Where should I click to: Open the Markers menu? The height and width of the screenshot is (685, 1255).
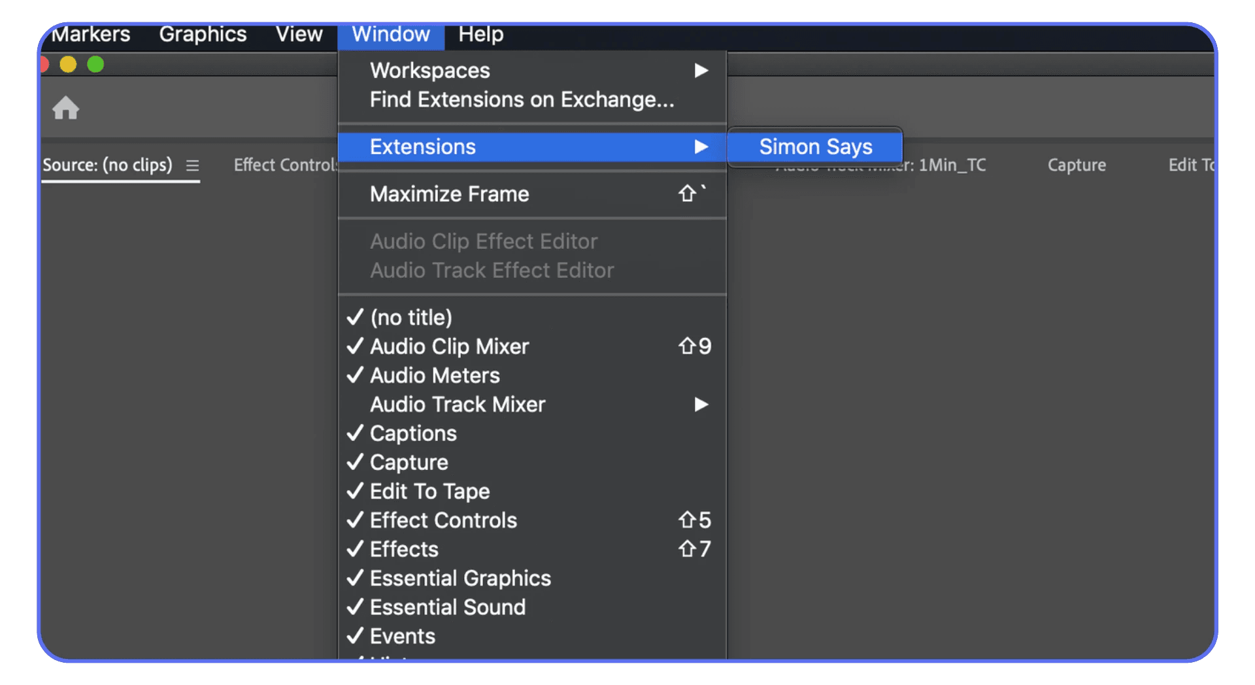point(90,34)
